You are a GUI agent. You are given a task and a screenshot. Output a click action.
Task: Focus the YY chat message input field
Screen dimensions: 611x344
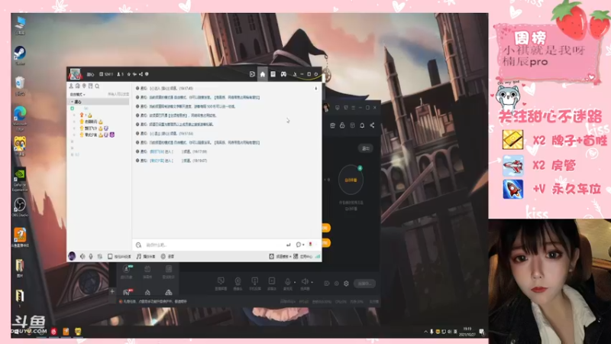pos(215,245)
